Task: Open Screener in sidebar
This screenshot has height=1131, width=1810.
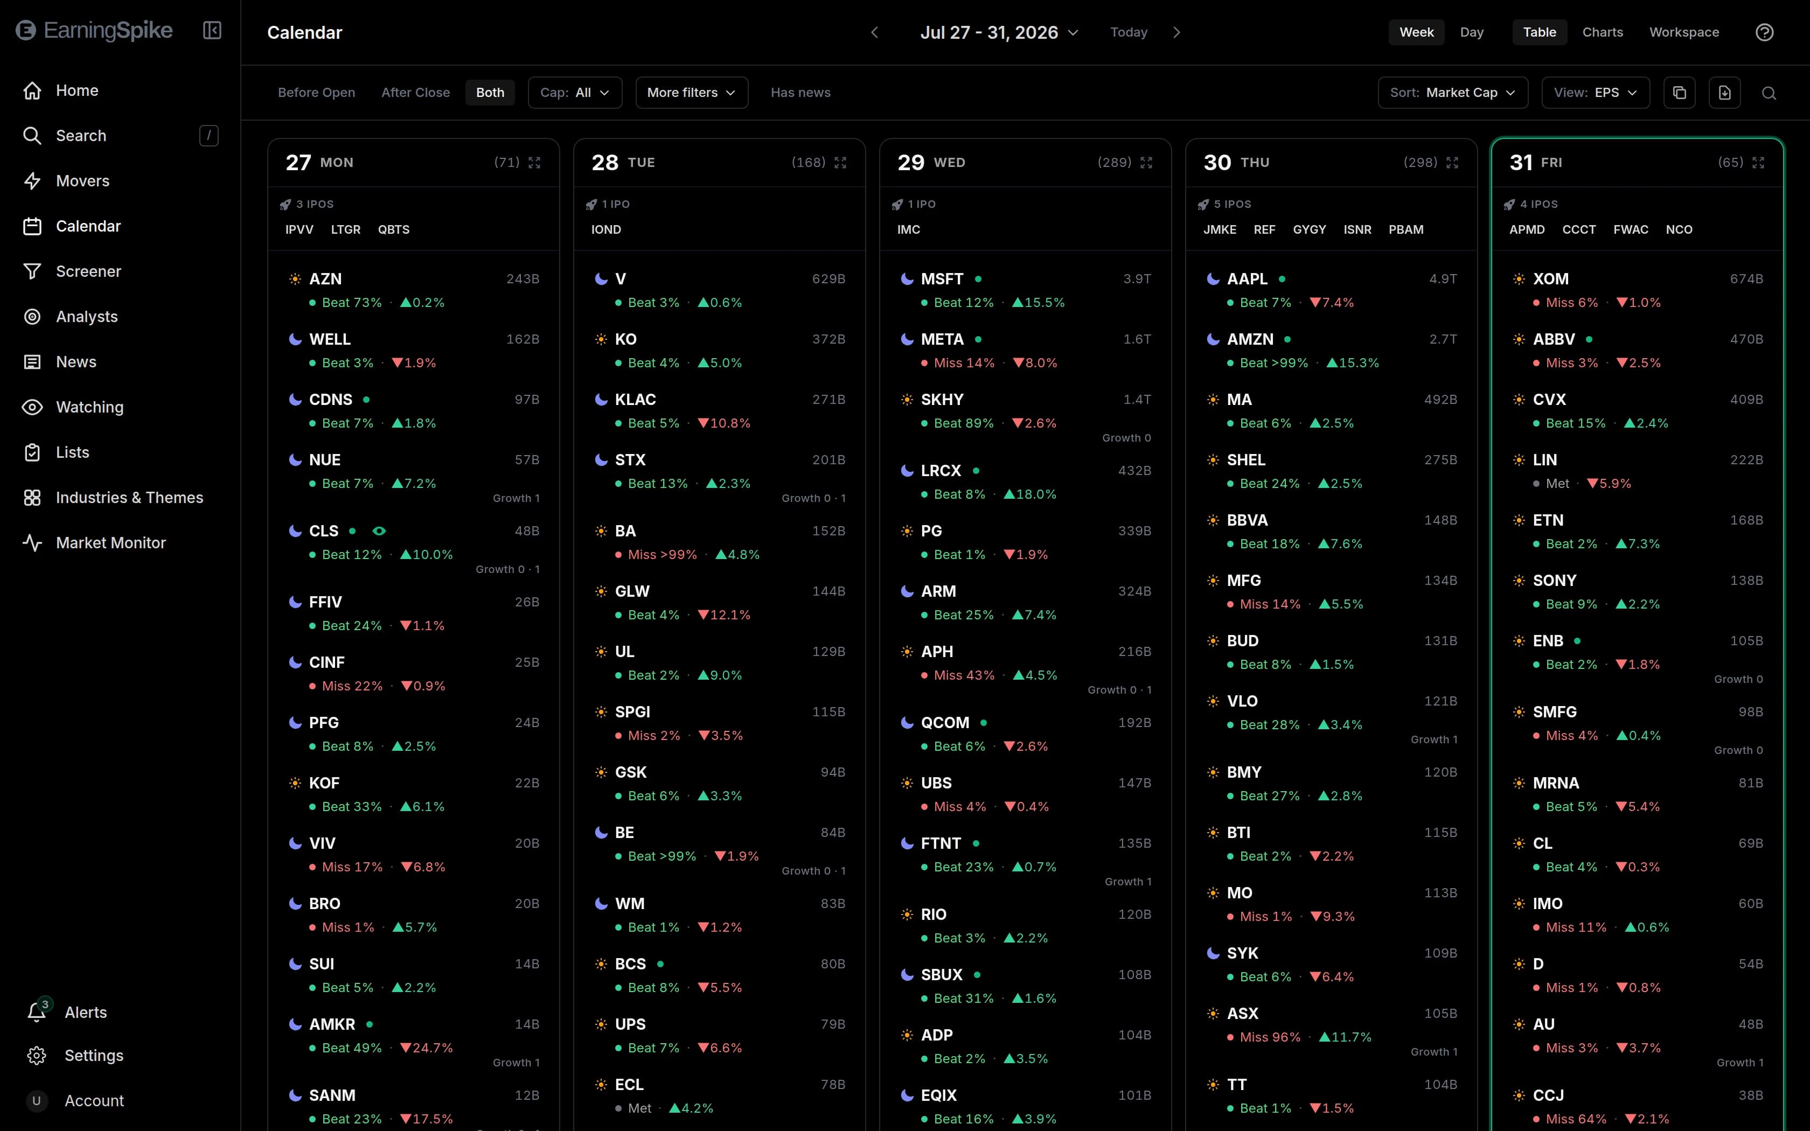Action: click(x=120, y=271)
